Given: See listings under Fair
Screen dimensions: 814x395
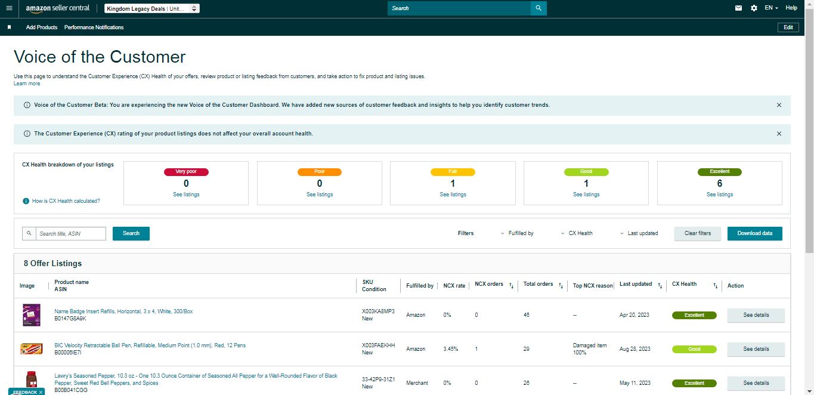Looking at the screenshot, I should point(453,195).
